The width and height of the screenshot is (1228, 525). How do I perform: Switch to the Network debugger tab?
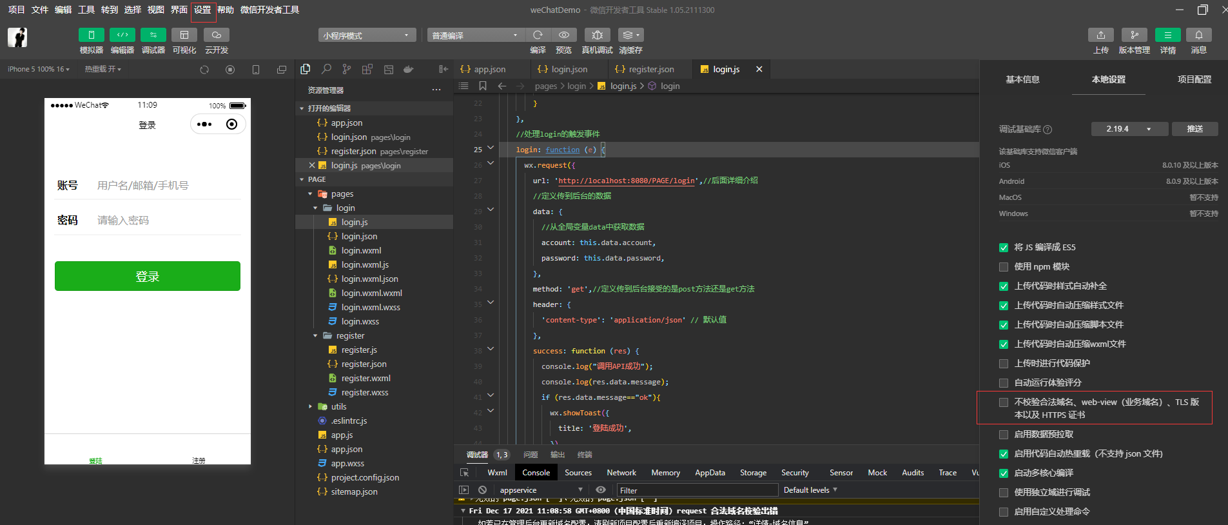(x=621, y=473)
